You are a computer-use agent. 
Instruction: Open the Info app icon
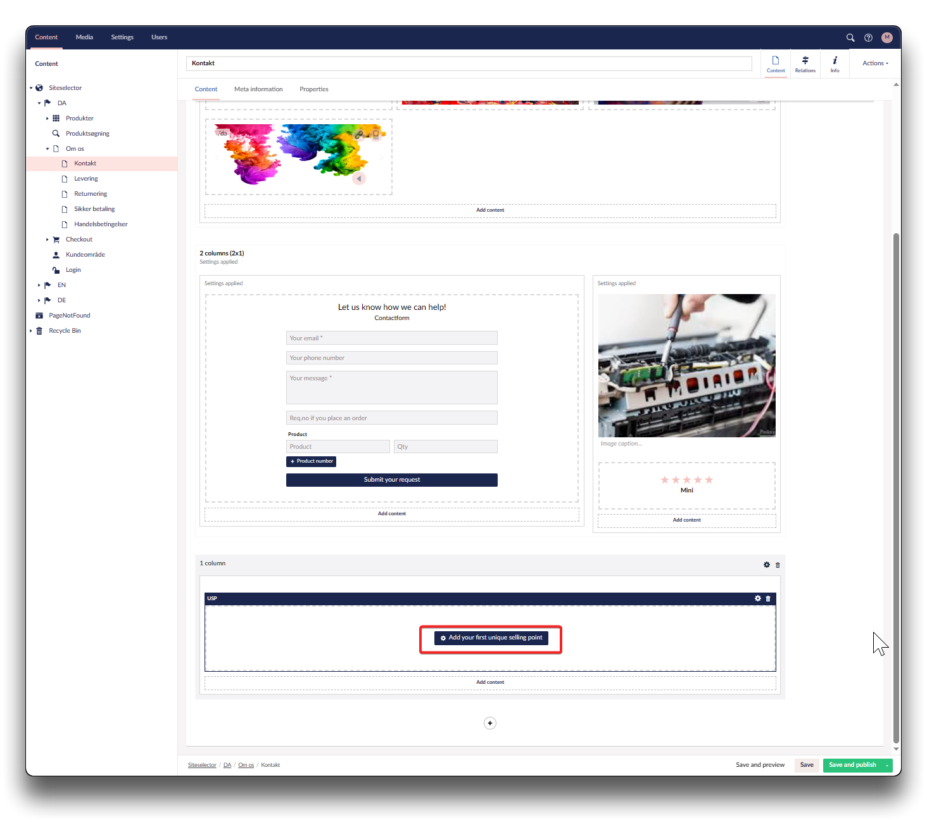(835, 64)
